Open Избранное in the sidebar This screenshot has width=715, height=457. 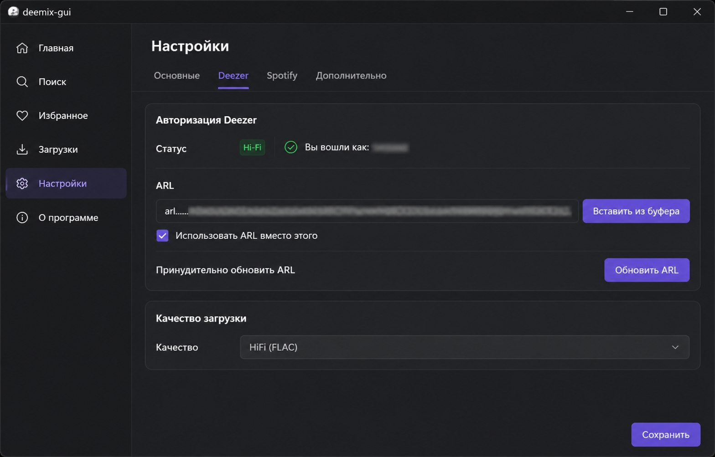(x=66, y=116)
